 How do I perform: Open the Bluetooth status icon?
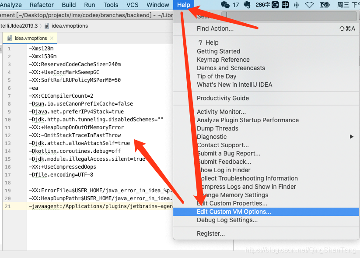pos(297,5)
